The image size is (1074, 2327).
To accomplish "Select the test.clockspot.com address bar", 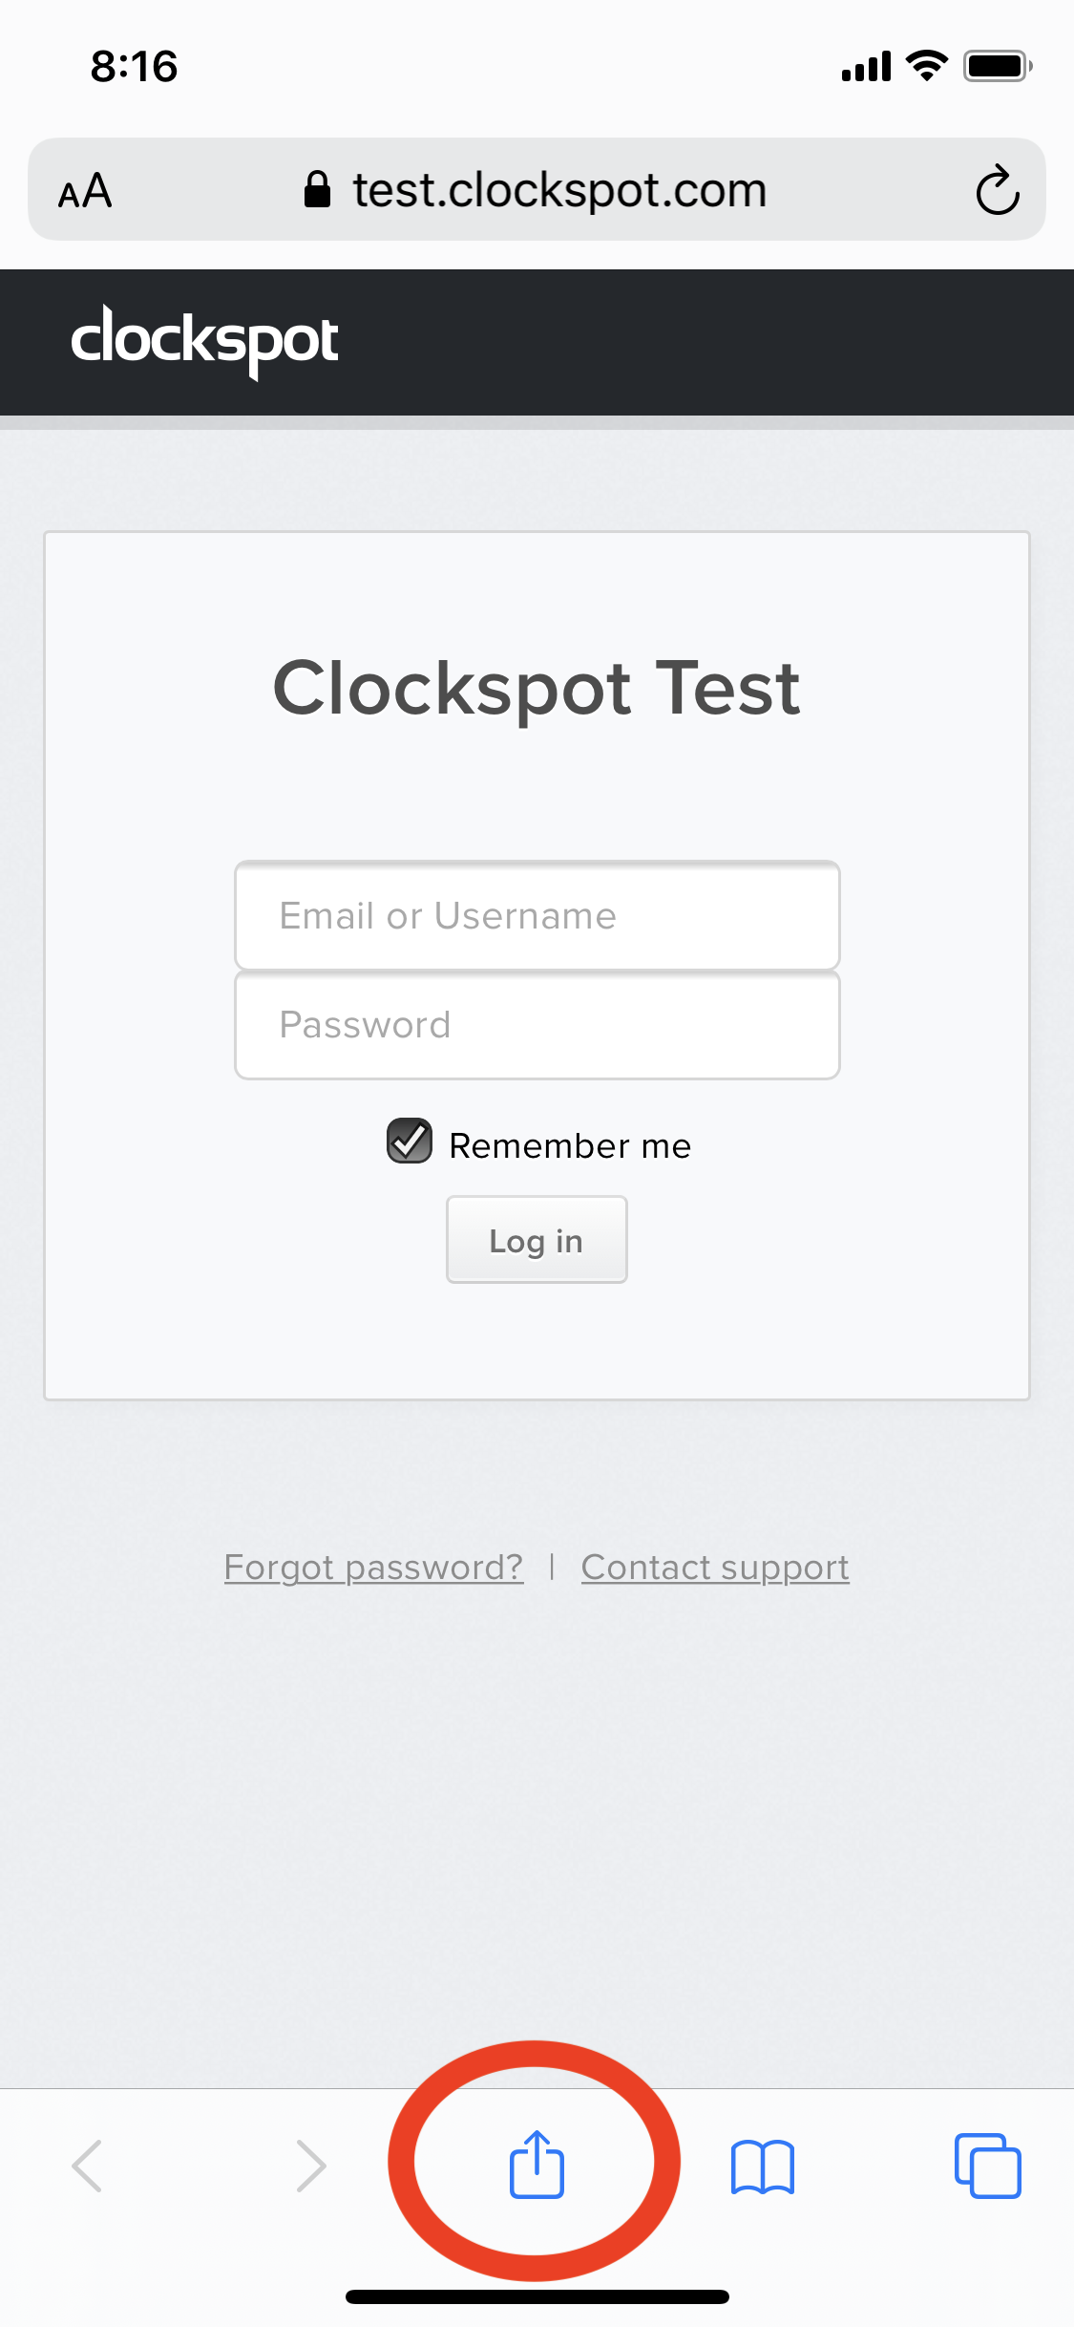I will point(557,189).
